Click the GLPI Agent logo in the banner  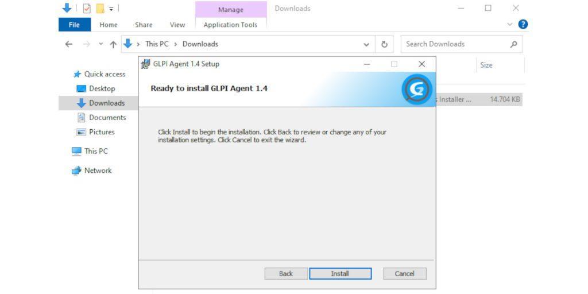[x=417, y=89]
